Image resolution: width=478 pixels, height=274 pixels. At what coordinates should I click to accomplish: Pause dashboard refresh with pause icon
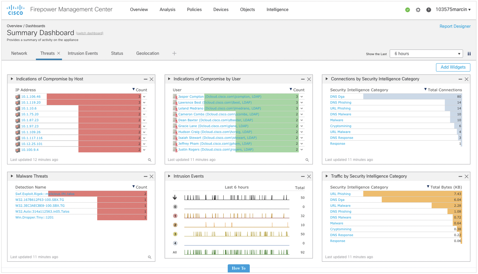[x=469, y=54]
